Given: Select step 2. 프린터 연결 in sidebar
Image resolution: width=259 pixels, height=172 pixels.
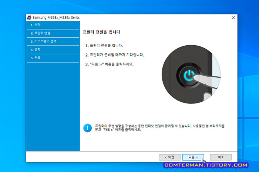Looking at the screenshot, I should (x=53, y=33).
